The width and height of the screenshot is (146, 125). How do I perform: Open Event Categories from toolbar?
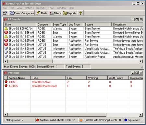[x=22, y=13]
